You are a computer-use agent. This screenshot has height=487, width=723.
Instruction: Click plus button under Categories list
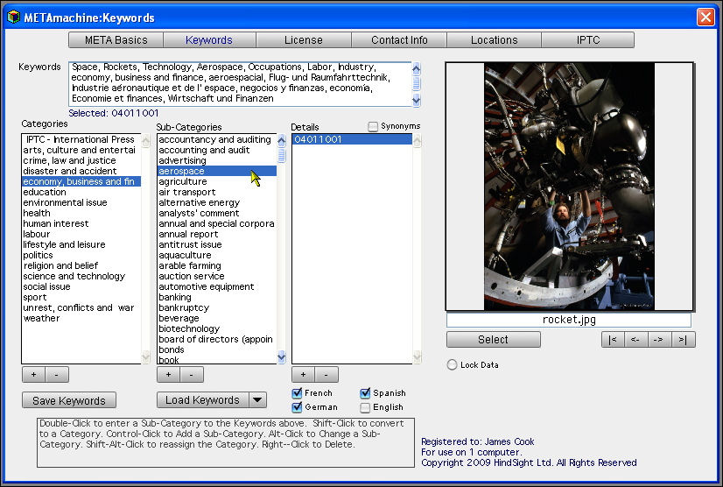pos(33,375)
